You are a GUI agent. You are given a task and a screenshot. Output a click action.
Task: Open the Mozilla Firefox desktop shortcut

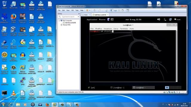click(x=13, y=18)
